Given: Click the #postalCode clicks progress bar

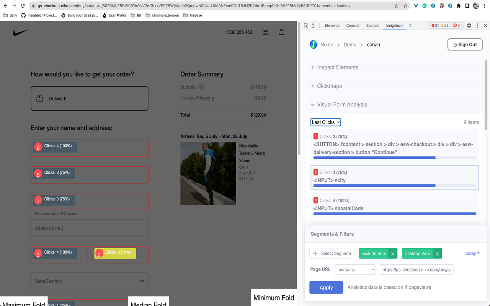Looking at the screenshot, I should pyautogui.click(x=394, y=214).
